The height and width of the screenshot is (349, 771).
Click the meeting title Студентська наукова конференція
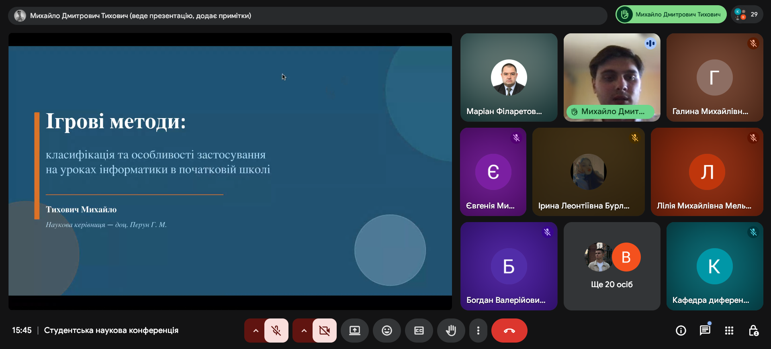tap(111, 331)
